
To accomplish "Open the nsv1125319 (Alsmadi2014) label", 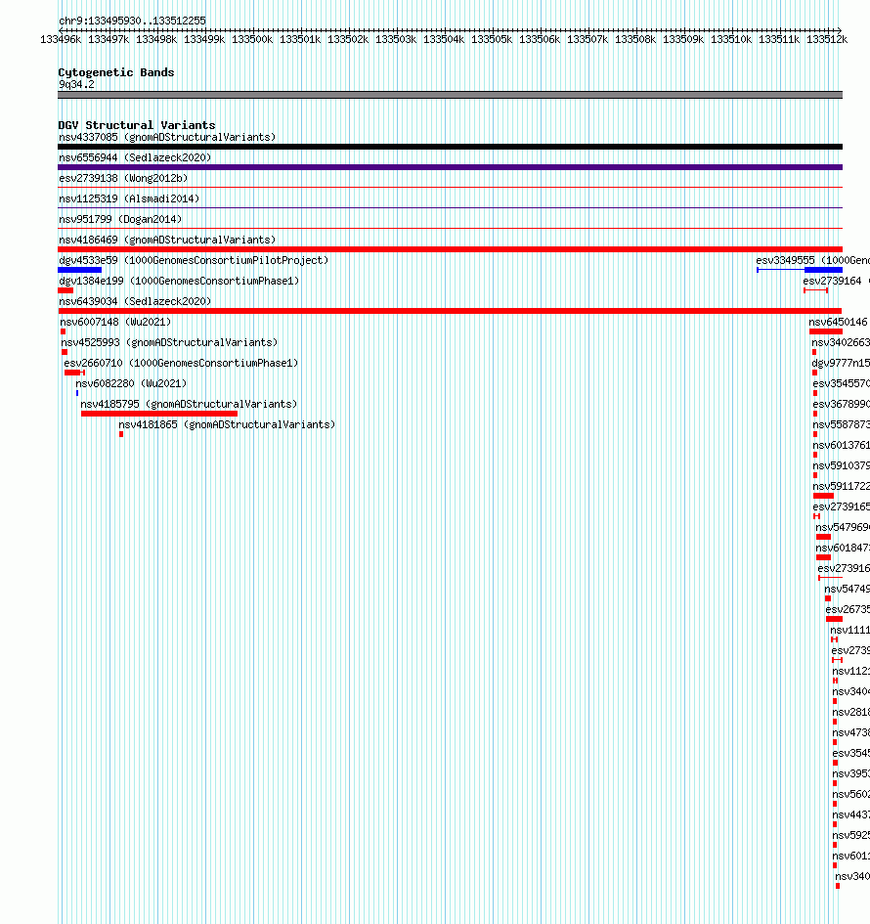I will pos(129,198).
